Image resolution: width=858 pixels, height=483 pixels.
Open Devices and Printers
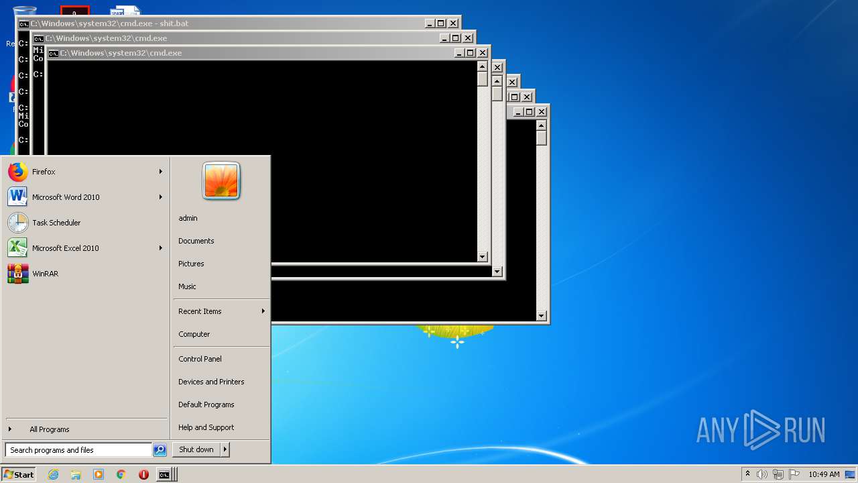click(211, 382)
